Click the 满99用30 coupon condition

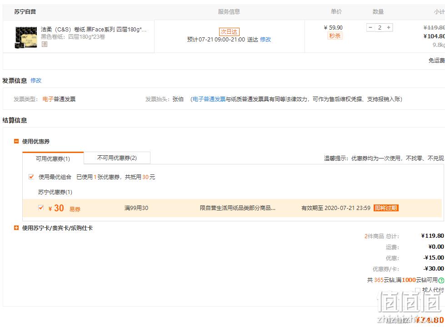click(136, 208)
